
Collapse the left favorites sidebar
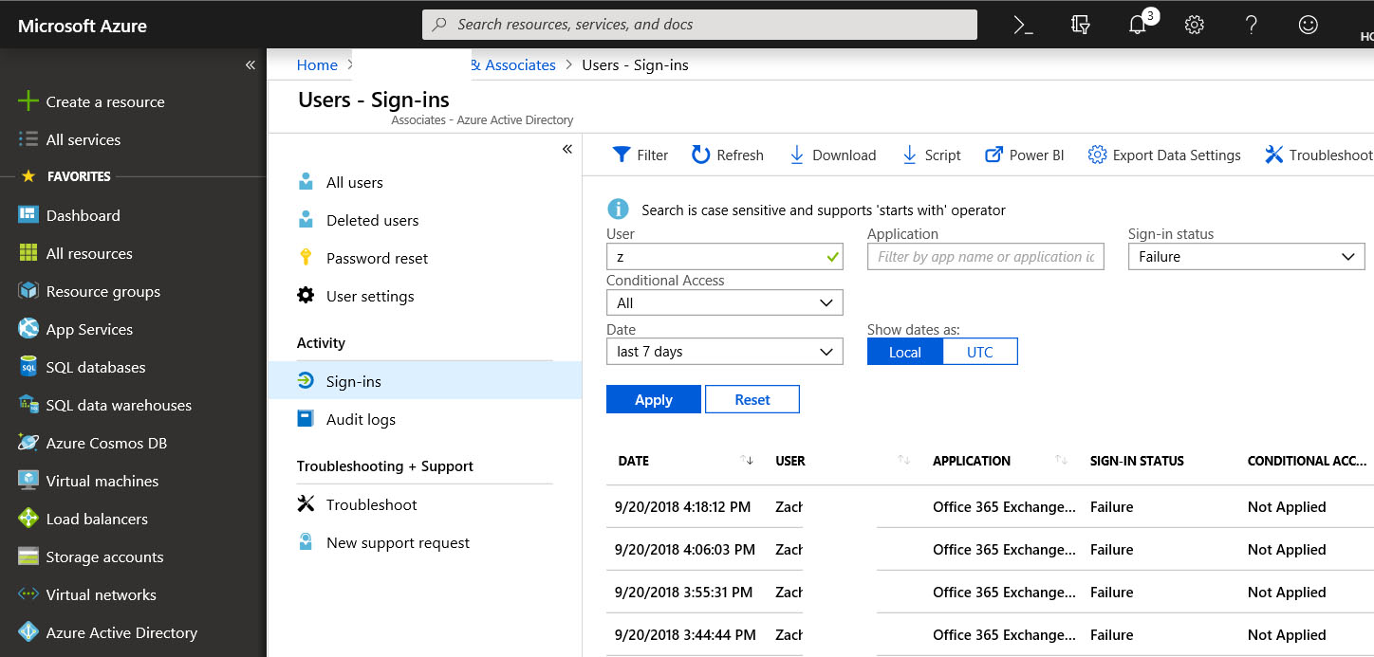click(251, 64)
